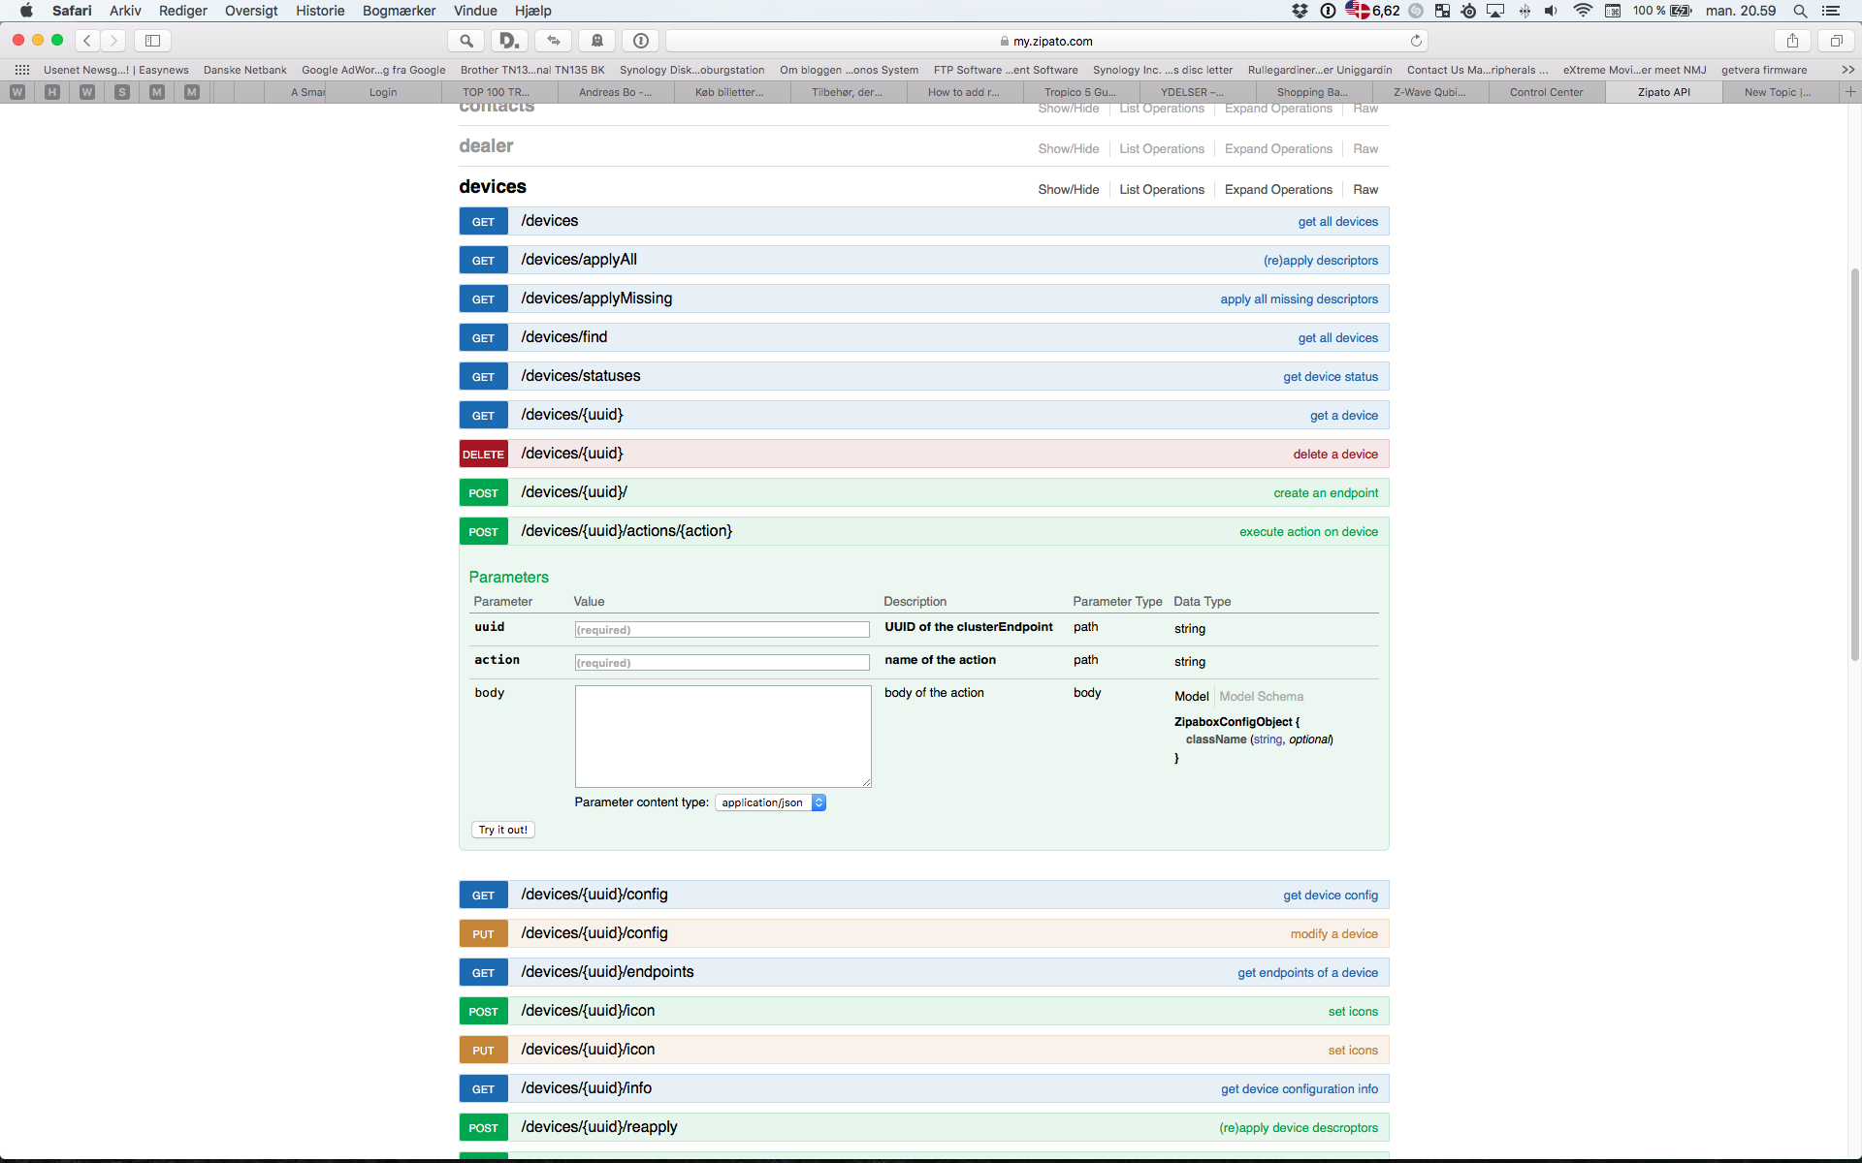The image size is (1862, 1163).
Task: Switch to the Control Center tab
Action: click(1546, 92)
